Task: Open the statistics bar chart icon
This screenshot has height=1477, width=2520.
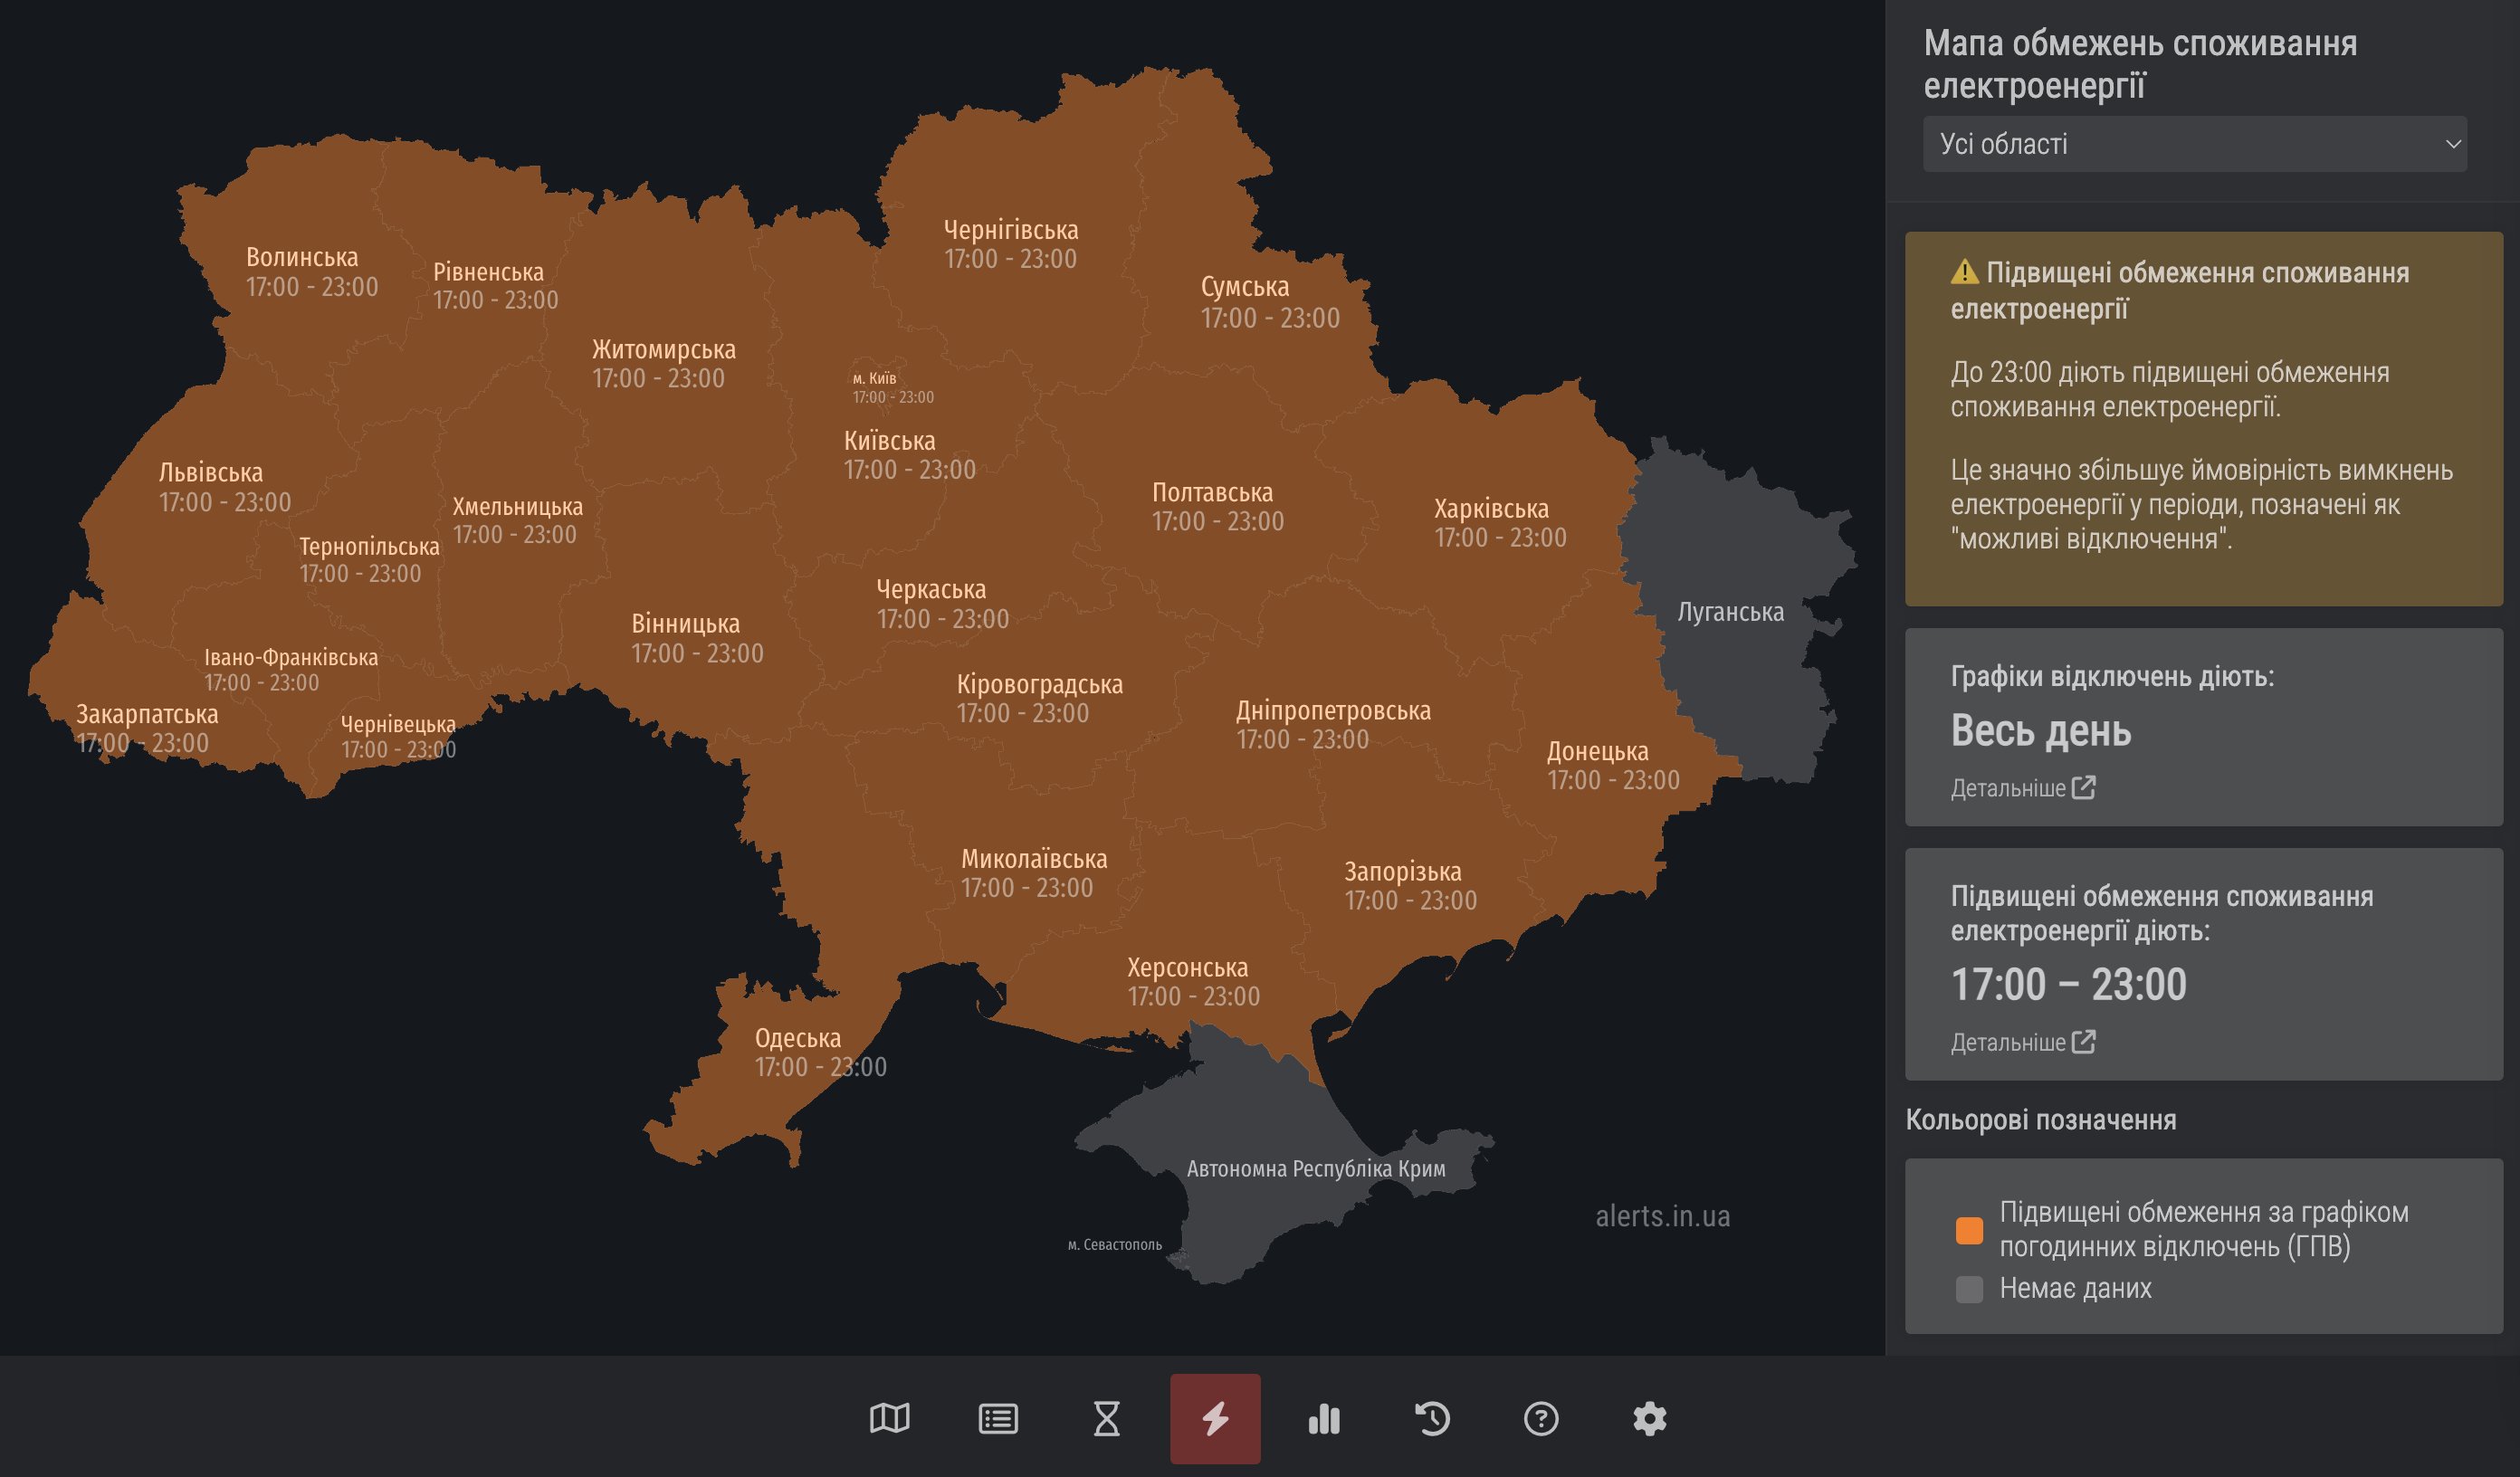Action: (1324, 1418)
